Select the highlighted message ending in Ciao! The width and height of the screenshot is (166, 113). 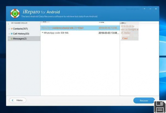coord(80,28)
